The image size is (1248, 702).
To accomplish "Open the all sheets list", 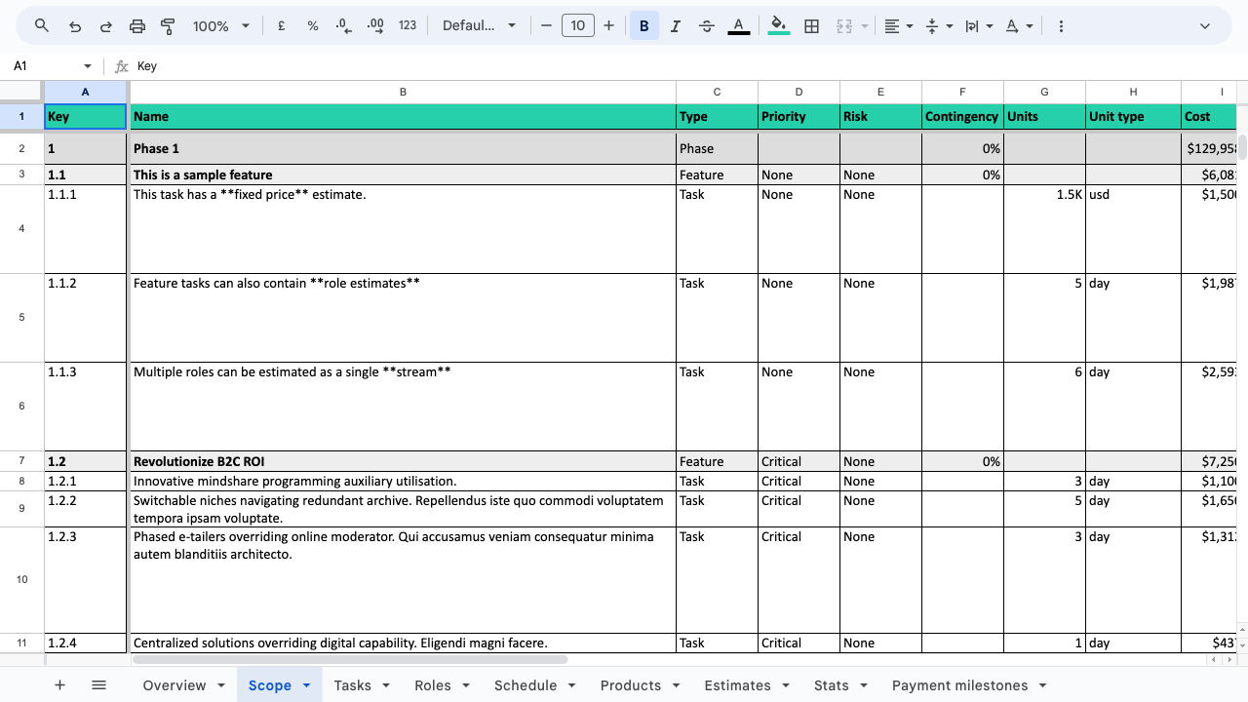I will pos(98,685).
